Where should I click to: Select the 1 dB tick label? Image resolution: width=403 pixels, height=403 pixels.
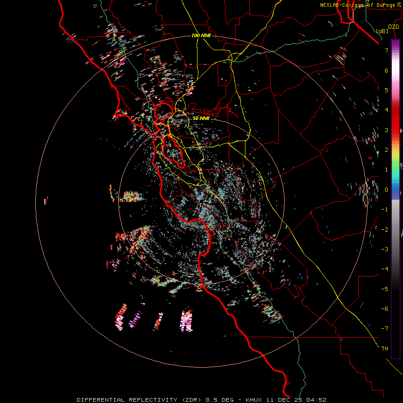[386, 170]
